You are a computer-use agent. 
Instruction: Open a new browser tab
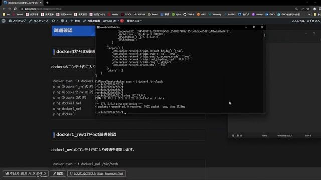point(47,3)
